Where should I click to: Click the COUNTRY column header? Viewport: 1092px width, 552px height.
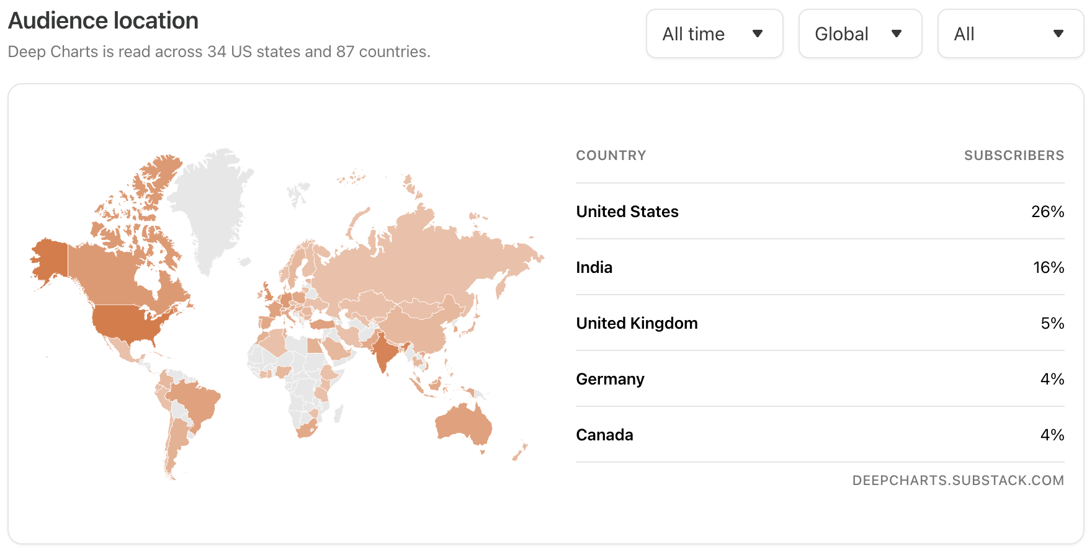(x=611, y=156)
